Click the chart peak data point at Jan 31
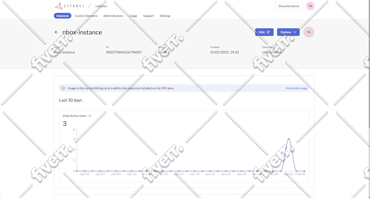 [288, 139]
